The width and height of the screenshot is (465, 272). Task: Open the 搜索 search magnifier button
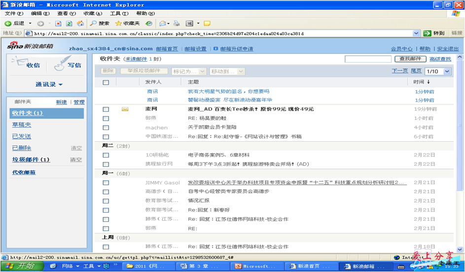point(100,24)
